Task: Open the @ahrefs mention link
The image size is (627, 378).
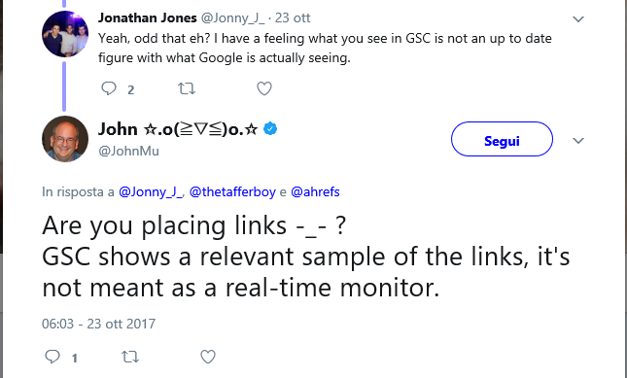Action: pos(315,192)
